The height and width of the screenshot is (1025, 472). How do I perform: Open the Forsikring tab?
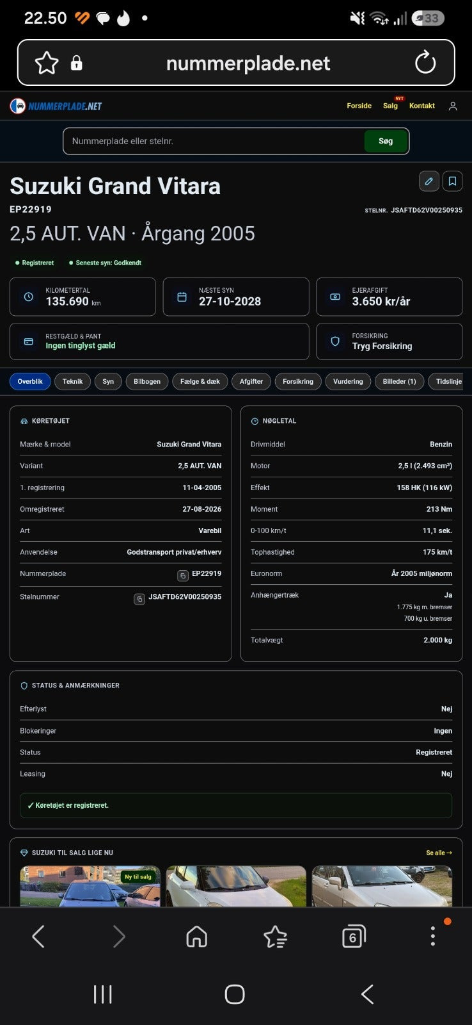[x=298, y=381]
